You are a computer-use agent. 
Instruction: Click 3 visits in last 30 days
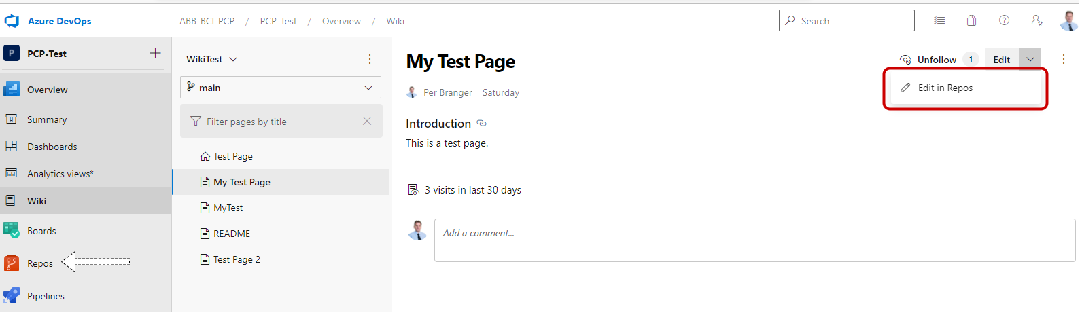point(473,190)
